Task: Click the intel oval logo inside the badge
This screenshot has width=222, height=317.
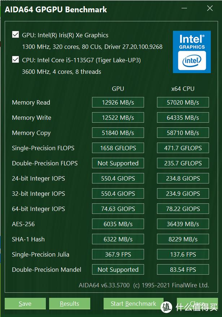Action: click(x=192, y=60)
